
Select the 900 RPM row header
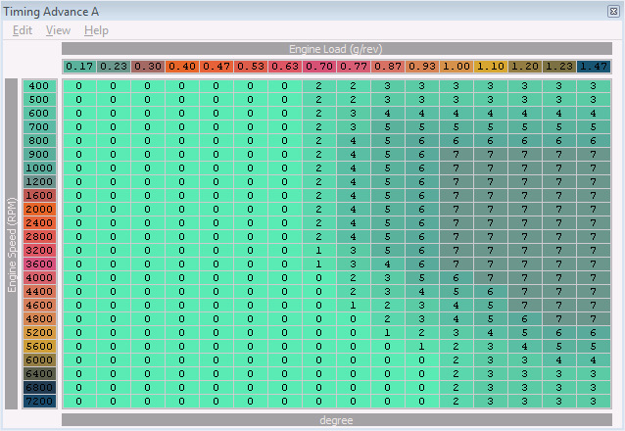39,155
